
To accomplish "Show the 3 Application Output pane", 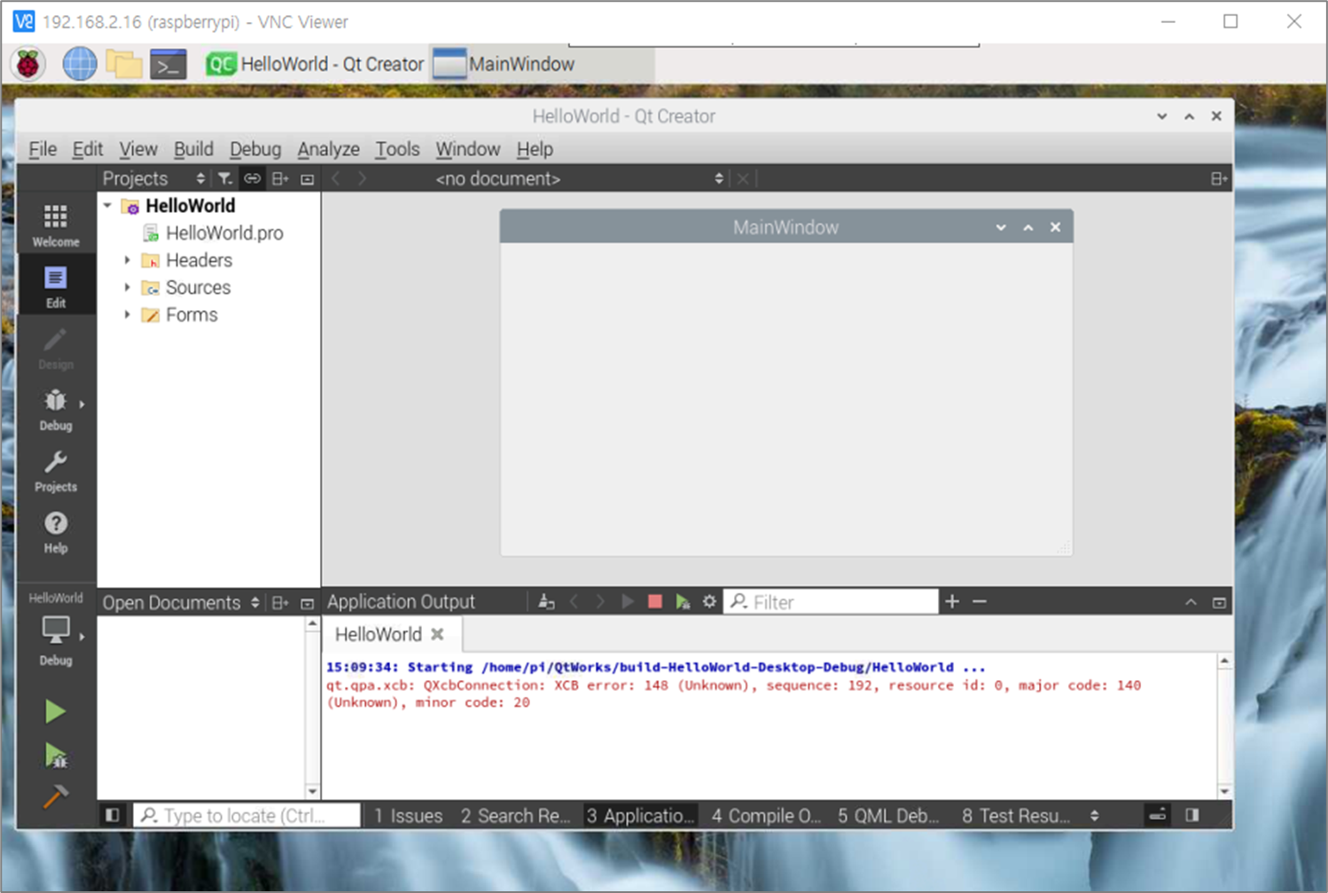I will (x=640, y=815).
